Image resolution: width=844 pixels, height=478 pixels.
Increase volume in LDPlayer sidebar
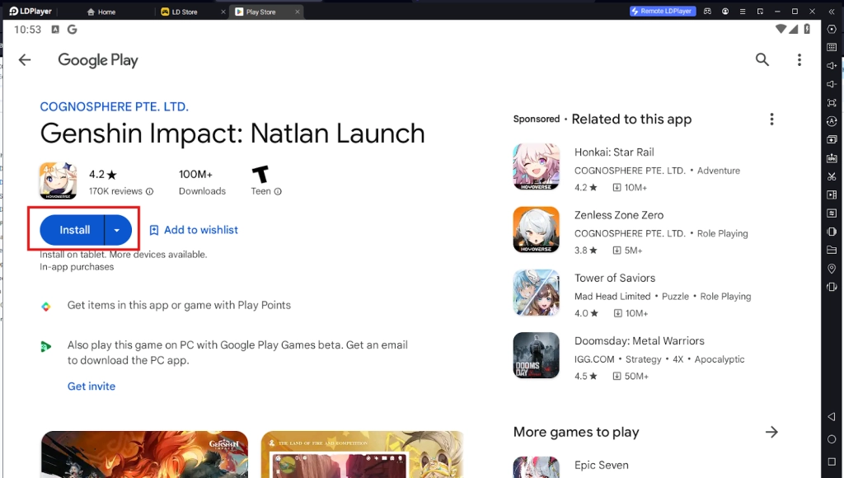832,66
